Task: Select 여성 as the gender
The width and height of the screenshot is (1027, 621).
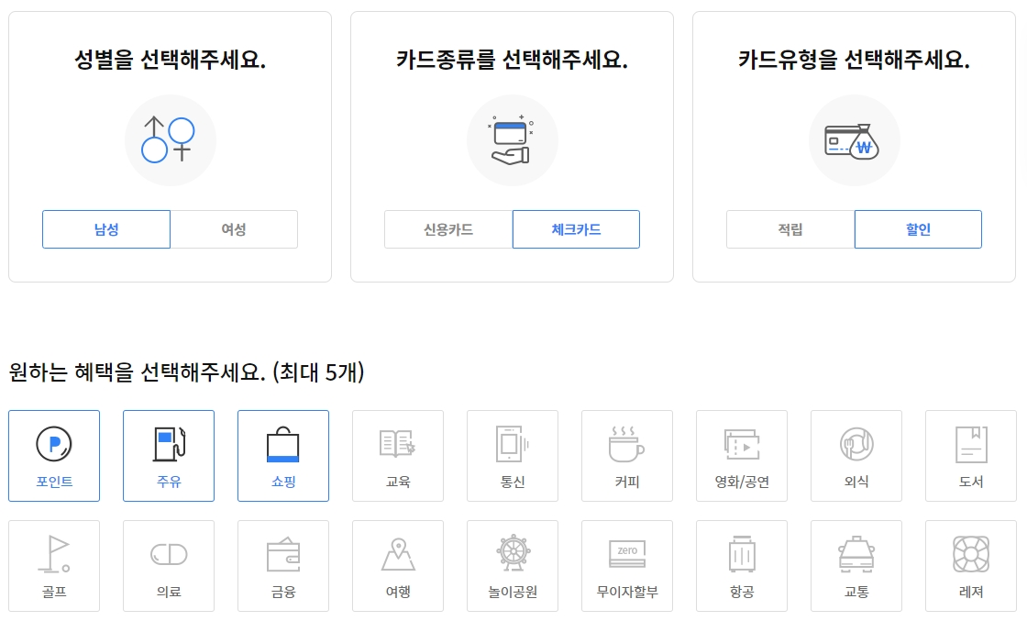Action: click(234, 229)
